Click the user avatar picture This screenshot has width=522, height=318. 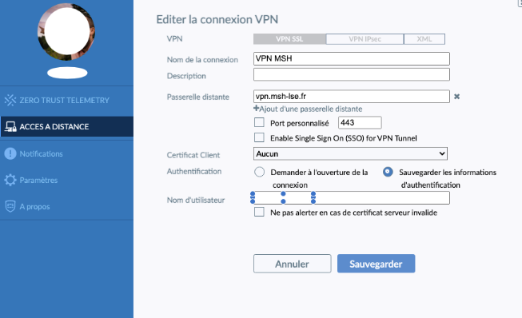pos(66,32)
